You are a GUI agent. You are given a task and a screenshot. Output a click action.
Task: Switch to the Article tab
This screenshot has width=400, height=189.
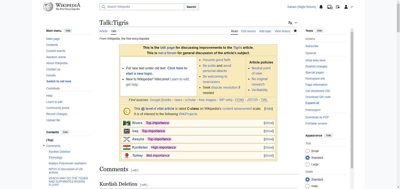tap(104, 31)
